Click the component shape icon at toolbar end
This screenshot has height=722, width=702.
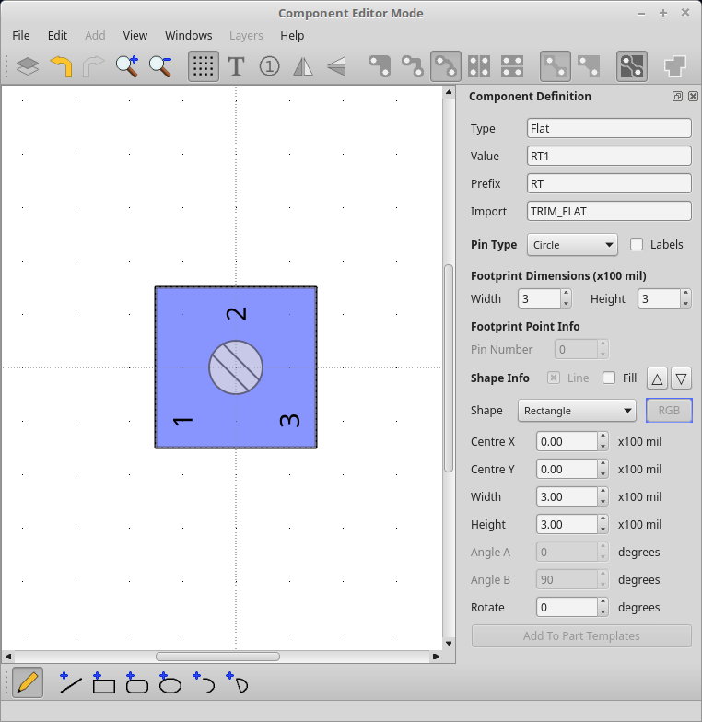(674, 66)
